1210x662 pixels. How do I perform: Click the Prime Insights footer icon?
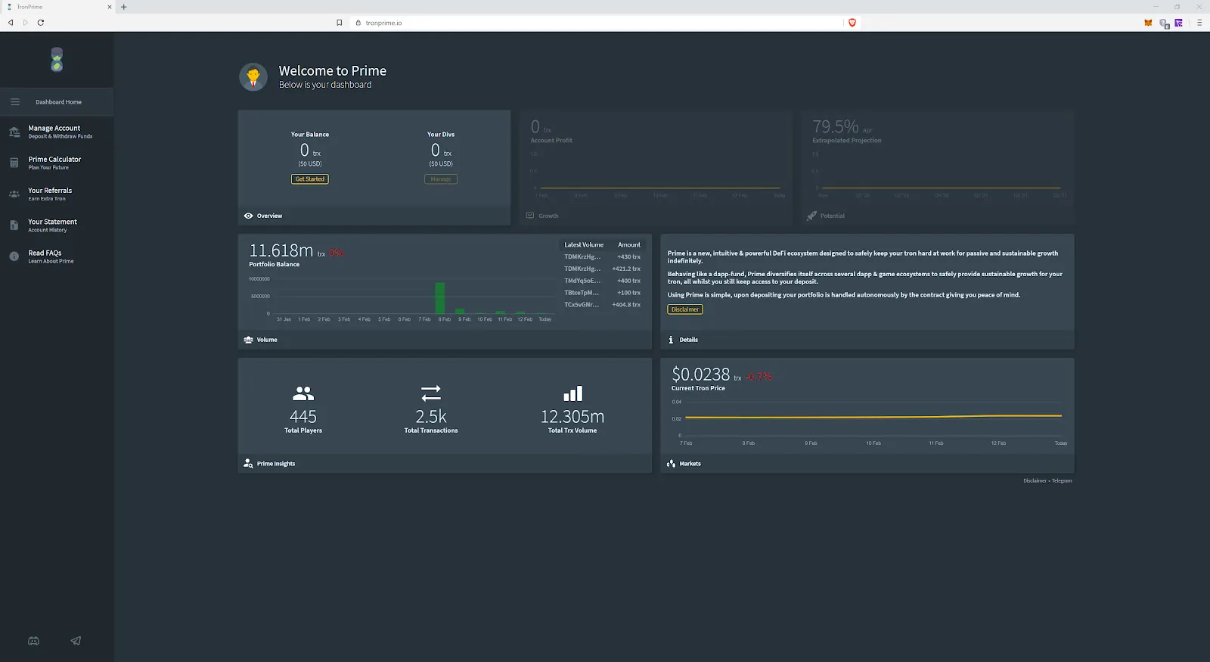248,464
